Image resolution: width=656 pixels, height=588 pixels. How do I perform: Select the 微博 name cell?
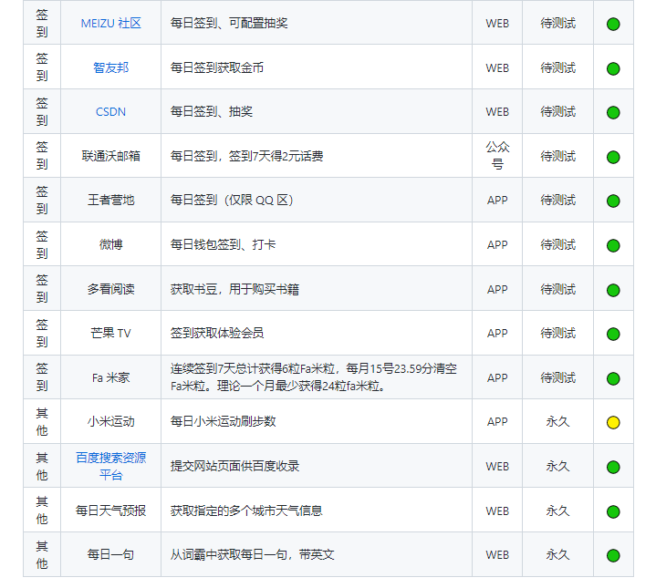click(111, 244)
